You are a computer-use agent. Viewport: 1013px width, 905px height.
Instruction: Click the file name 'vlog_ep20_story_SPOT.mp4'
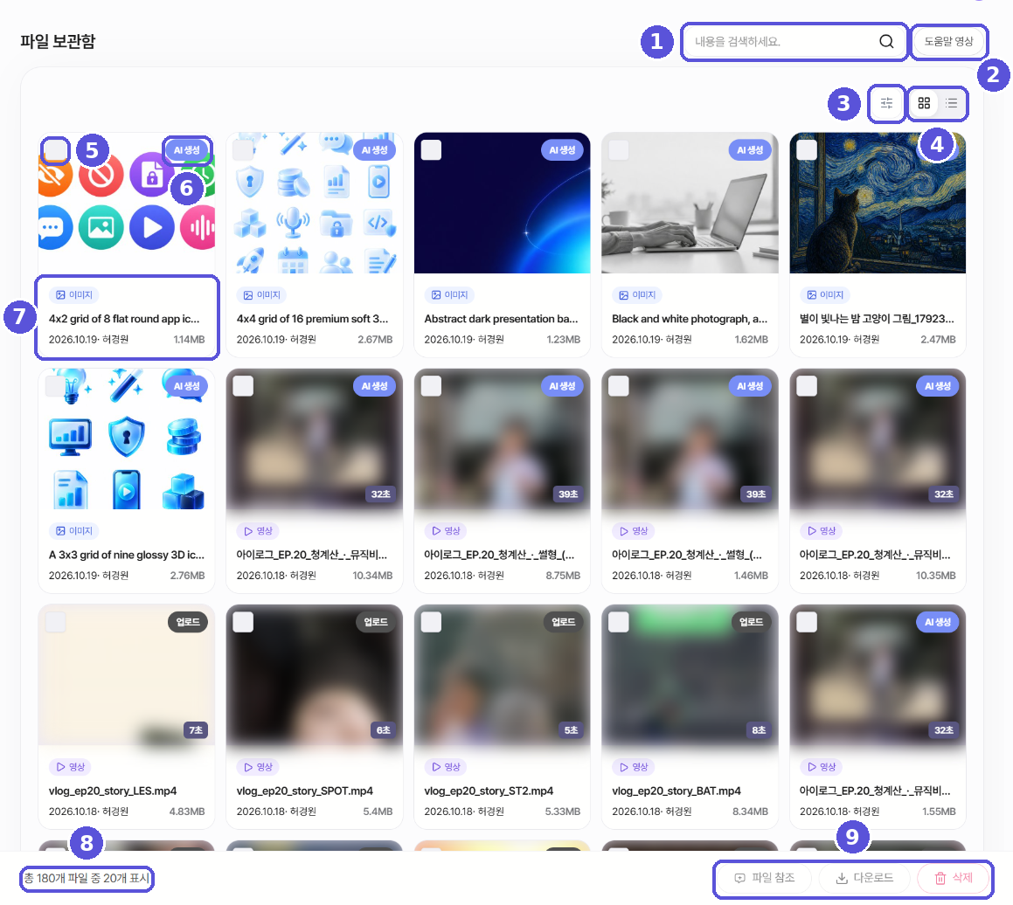(304, 791)
